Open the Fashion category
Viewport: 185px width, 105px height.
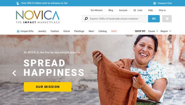[x=55, y=31]
